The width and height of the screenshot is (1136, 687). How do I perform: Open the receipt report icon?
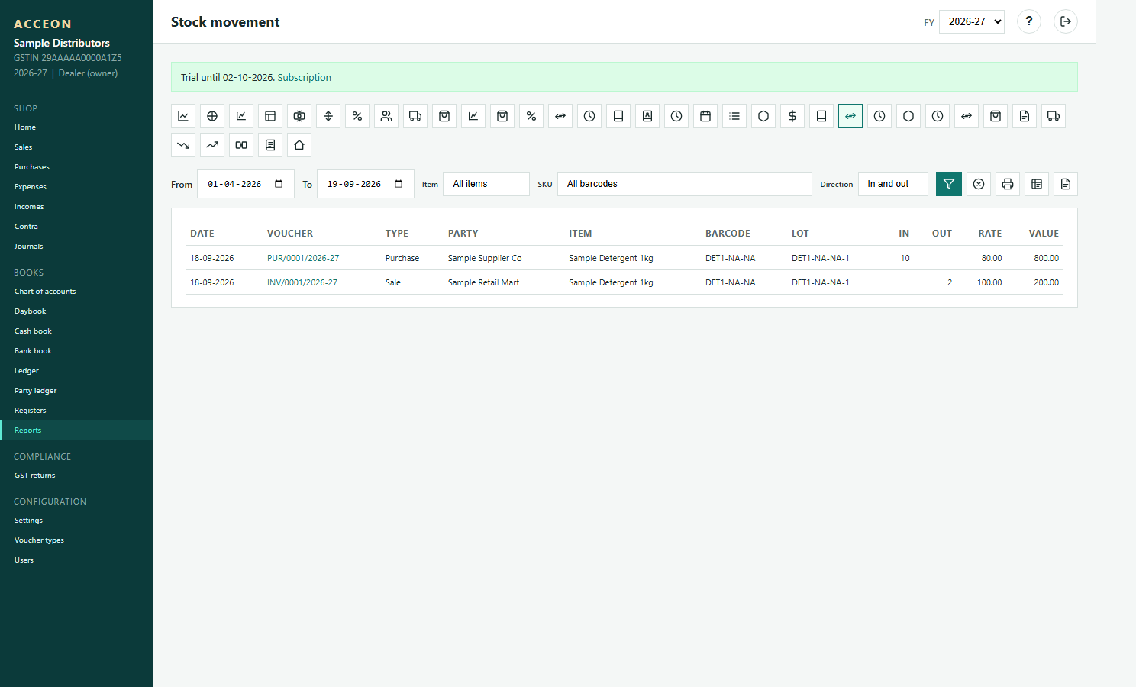click(x=270, y=145)
